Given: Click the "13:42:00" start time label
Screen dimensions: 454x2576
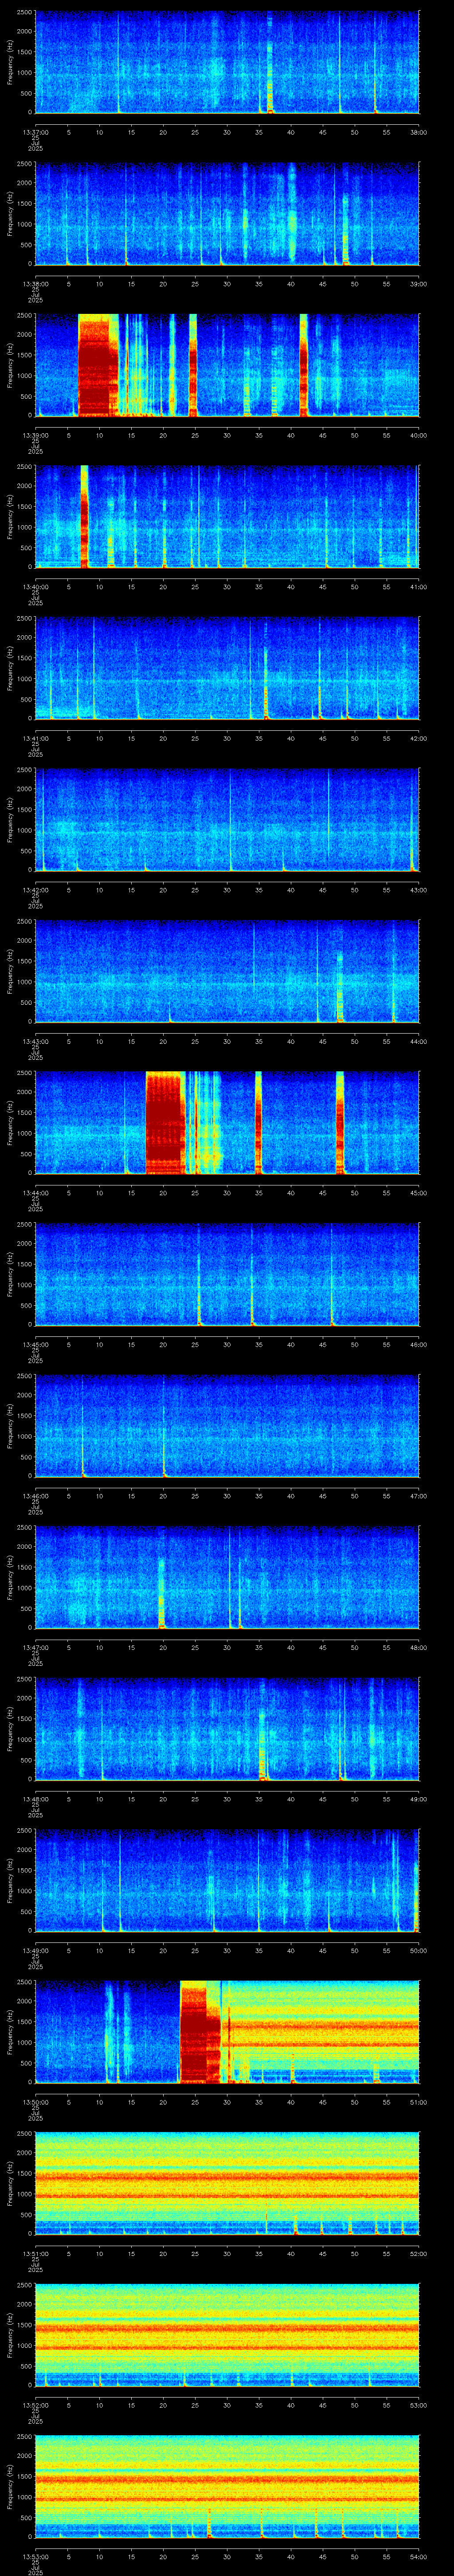Looking at the screenshot, I should 35,890.
